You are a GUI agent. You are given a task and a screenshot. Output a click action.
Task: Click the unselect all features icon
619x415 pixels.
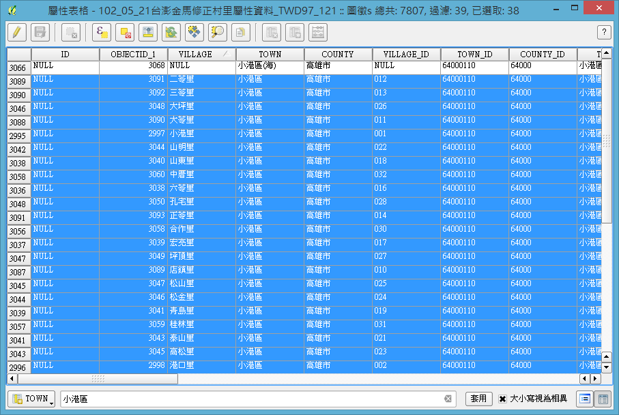coord(125,32)
